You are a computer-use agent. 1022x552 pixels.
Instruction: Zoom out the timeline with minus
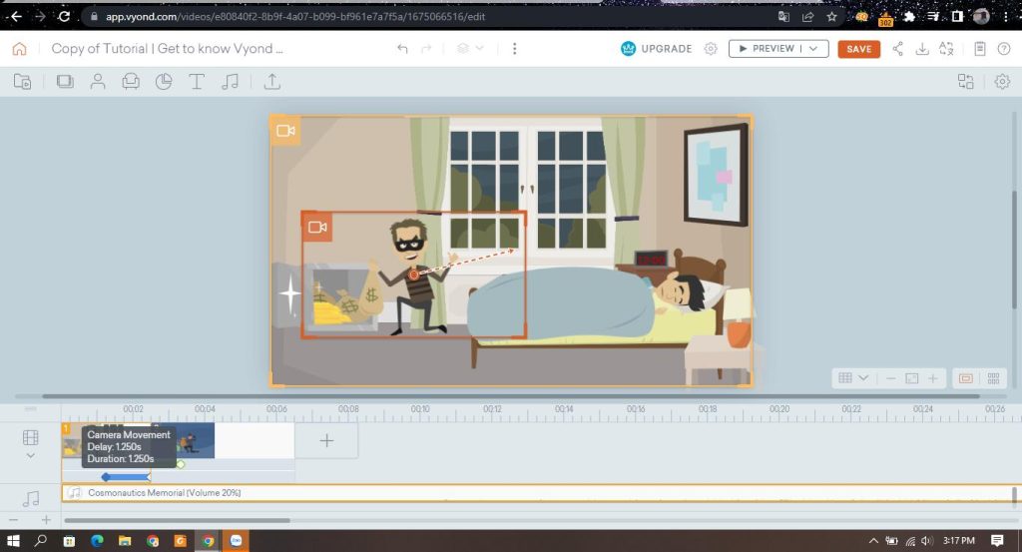(x=14, y=519)
